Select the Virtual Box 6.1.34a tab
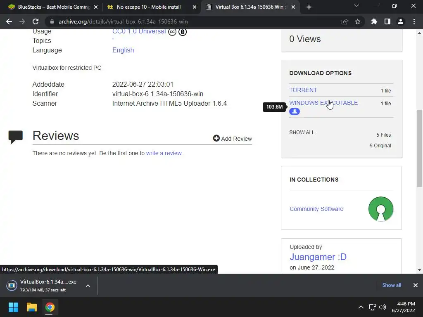 [250, 7]
